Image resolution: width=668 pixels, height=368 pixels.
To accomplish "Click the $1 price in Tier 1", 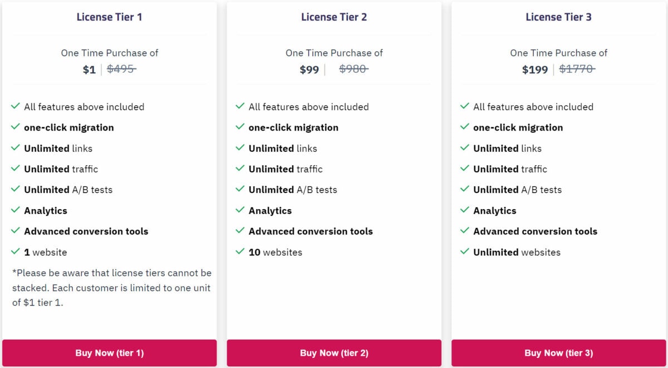I will coord(89,69).
